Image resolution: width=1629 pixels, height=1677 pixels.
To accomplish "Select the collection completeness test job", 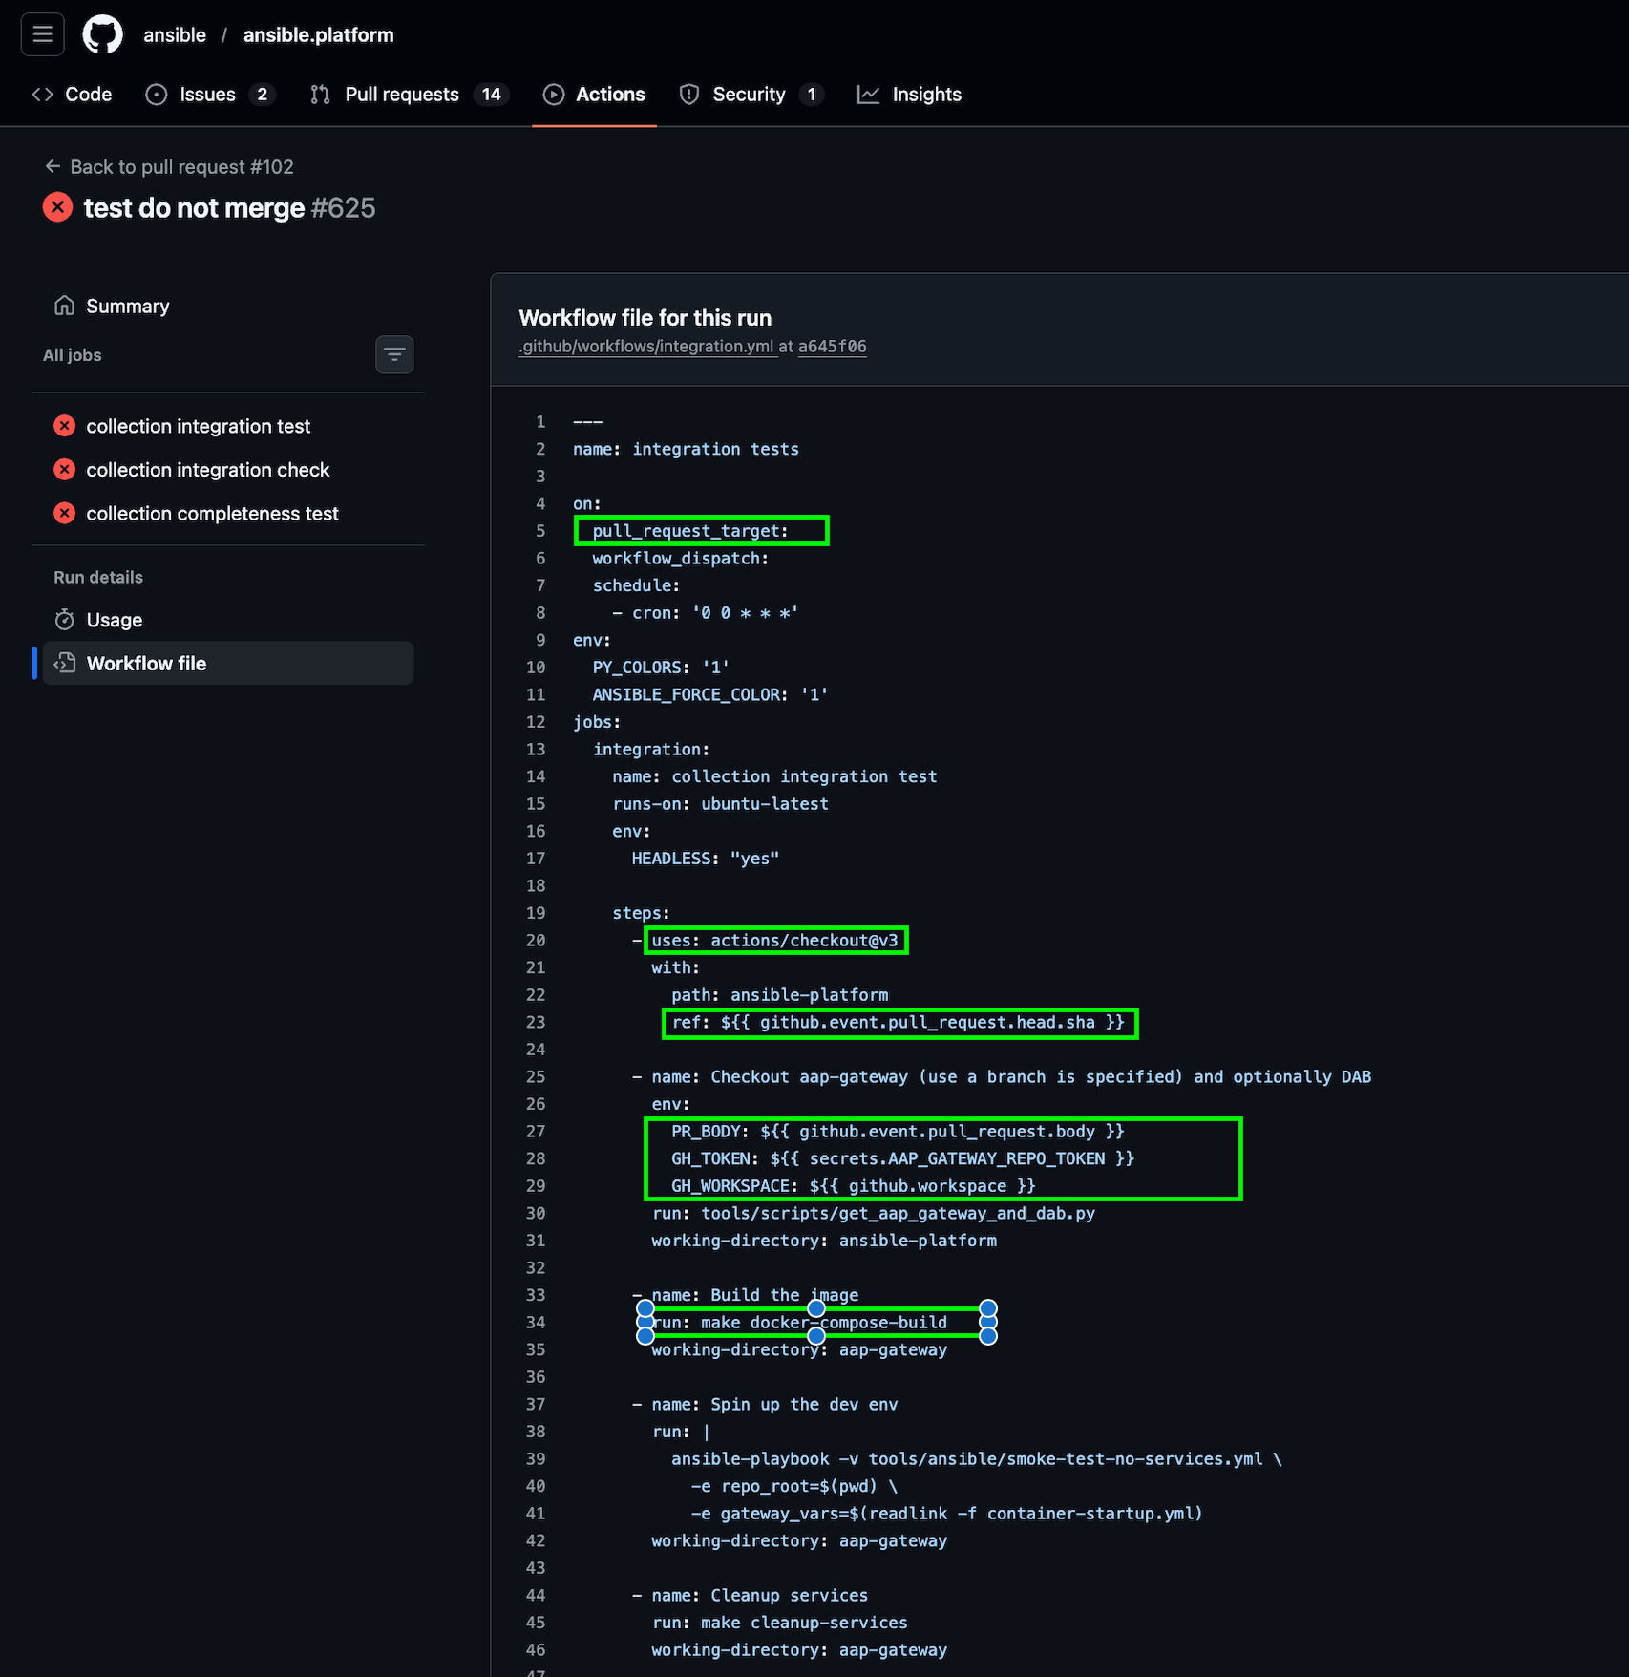I will click(x=212, y=513).
